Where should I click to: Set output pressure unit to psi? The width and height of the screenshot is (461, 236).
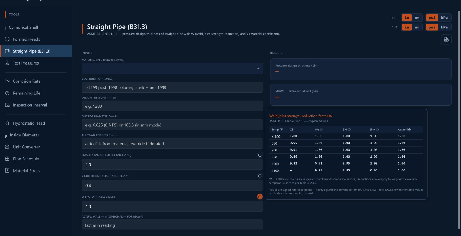pyautogui.click(x=432, y=27)
